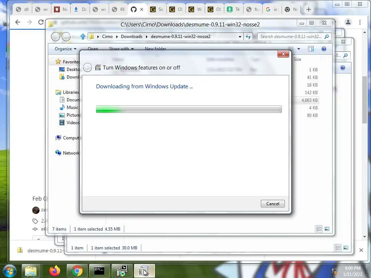Switch to details view in rear Explorer window
This screenshot has width=371, height=278.
[338, 248]
